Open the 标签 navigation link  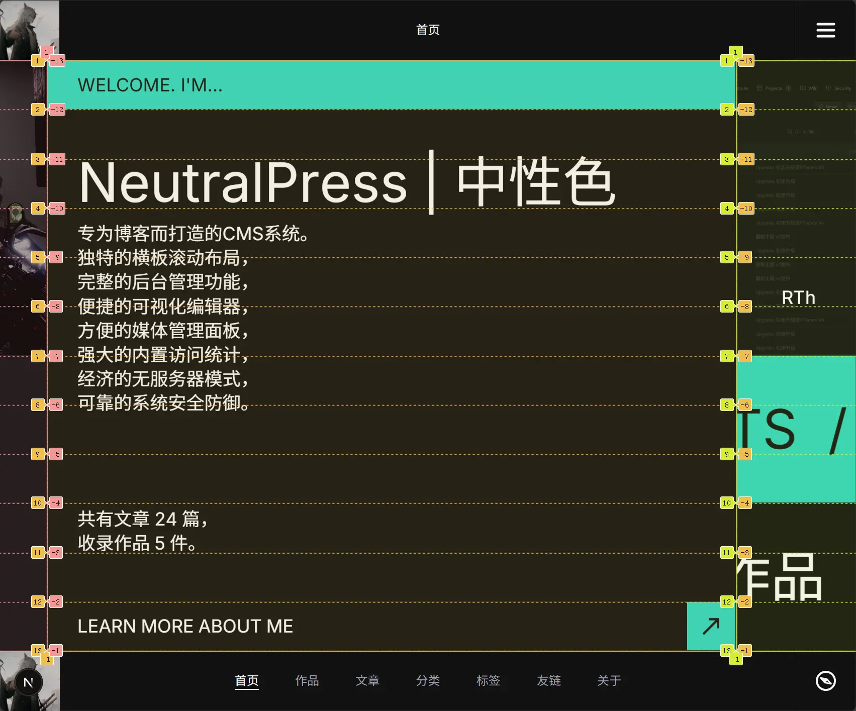point(488,680)
